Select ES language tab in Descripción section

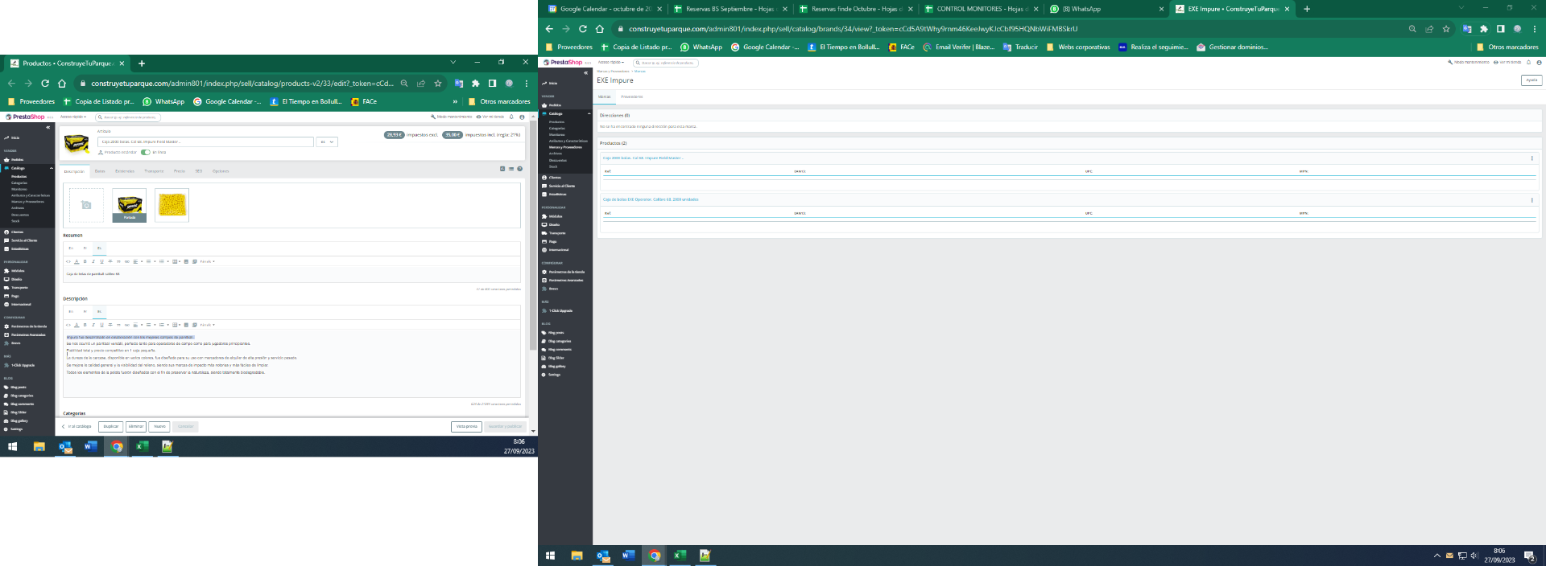tap(99, 311)
